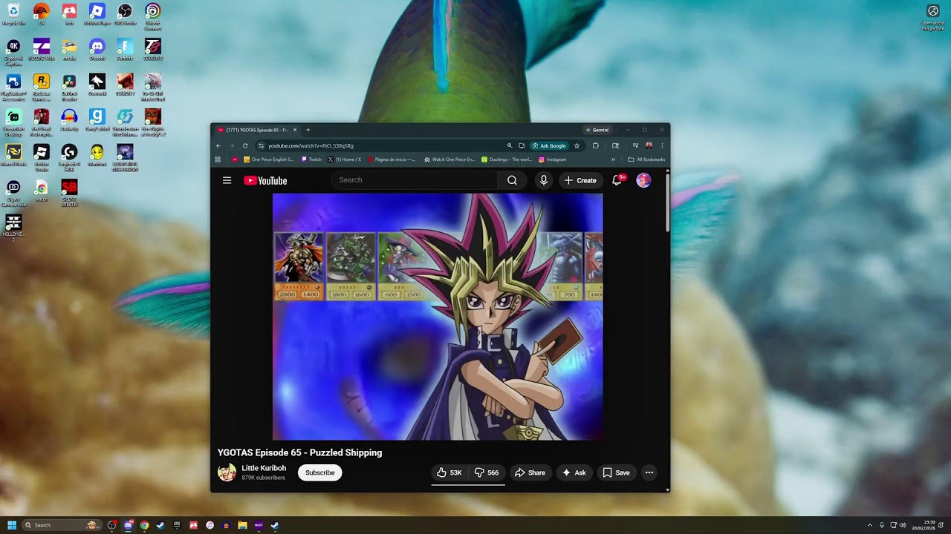The width and height of the screenshot is (951, 534).
Task: Open the DaVinci Resolve desktop icon
Action: pyautogui.click(x=69, y=86)
